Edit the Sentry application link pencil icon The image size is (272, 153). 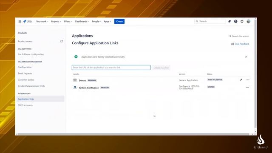(241, 79)
